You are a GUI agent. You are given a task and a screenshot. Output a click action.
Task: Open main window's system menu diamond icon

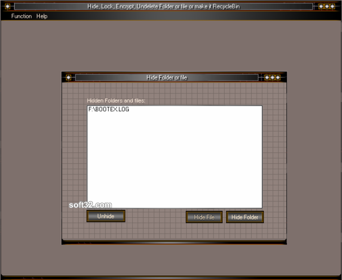point(8,6)
